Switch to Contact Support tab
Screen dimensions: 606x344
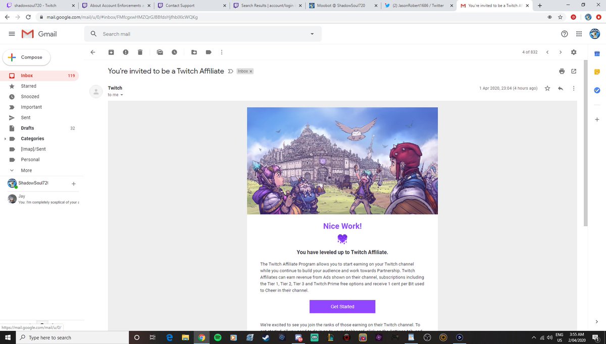(x=191, y=6)
